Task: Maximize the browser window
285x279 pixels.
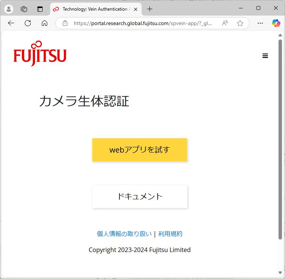Action: coord(258,8)
